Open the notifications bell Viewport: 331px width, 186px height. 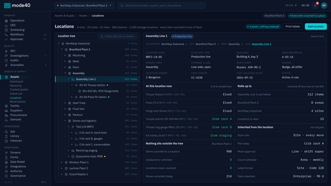tap(315, 5)
